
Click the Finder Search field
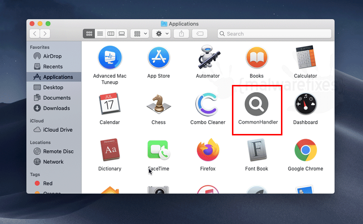(274, 34)
